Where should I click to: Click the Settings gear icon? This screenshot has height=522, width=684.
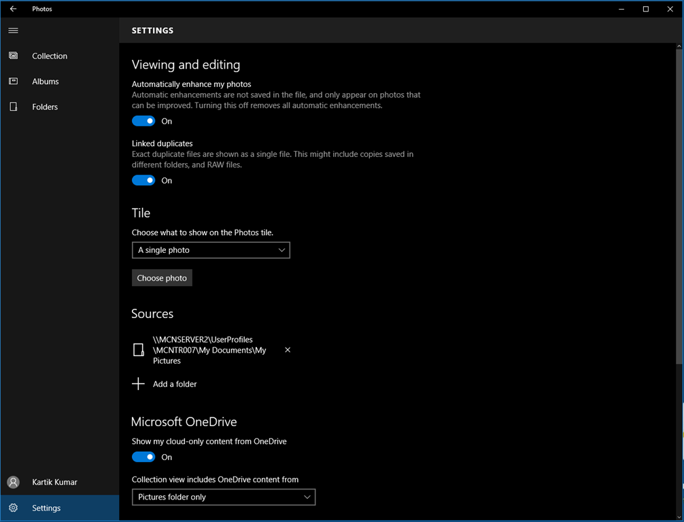point(13,508)
